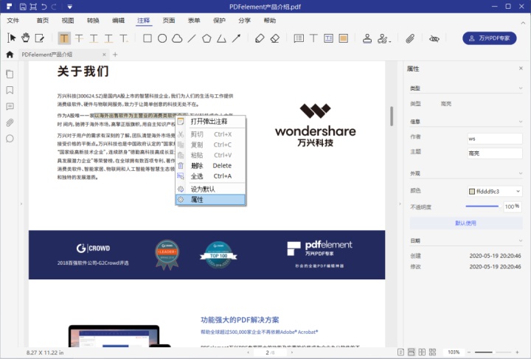Choose 全选 from the context menu

(210, 176)
